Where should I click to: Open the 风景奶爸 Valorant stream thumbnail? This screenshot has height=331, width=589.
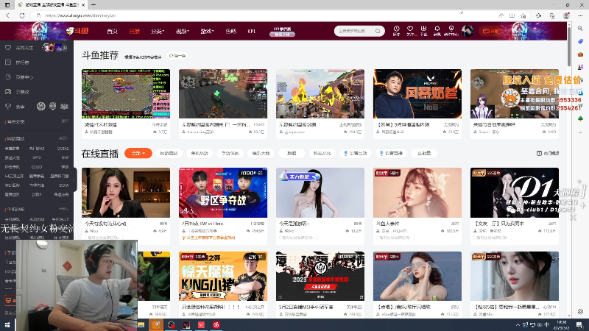coord(417,93)
